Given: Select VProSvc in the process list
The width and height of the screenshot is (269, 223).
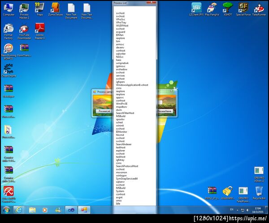Looking at the screenshot, I should point(121,19).
